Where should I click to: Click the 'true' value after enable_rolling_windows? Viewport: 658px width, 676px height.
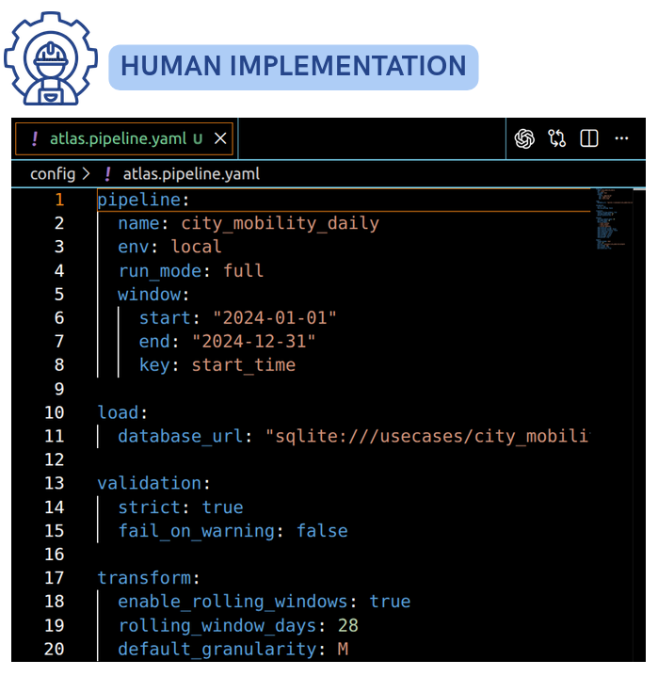coord(390,602)
